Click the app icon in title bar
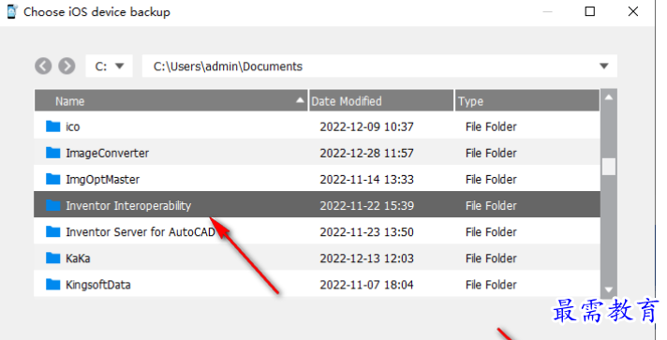The width and height of the screenshot is (667, 340). pos(12,11)
